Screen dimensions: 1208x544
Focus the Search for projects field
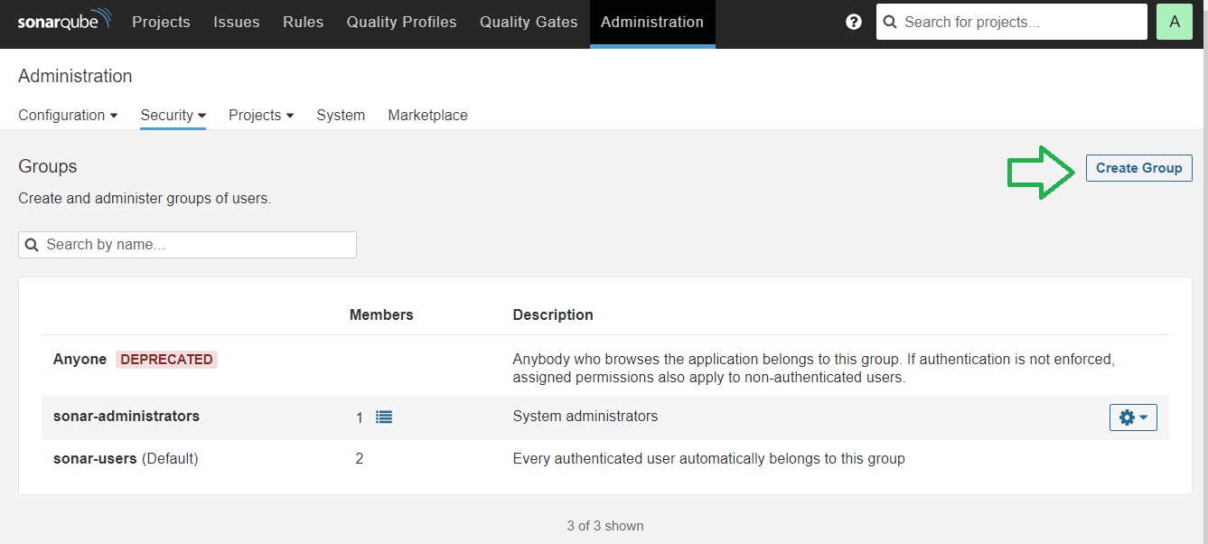[x=1012, y=23]
